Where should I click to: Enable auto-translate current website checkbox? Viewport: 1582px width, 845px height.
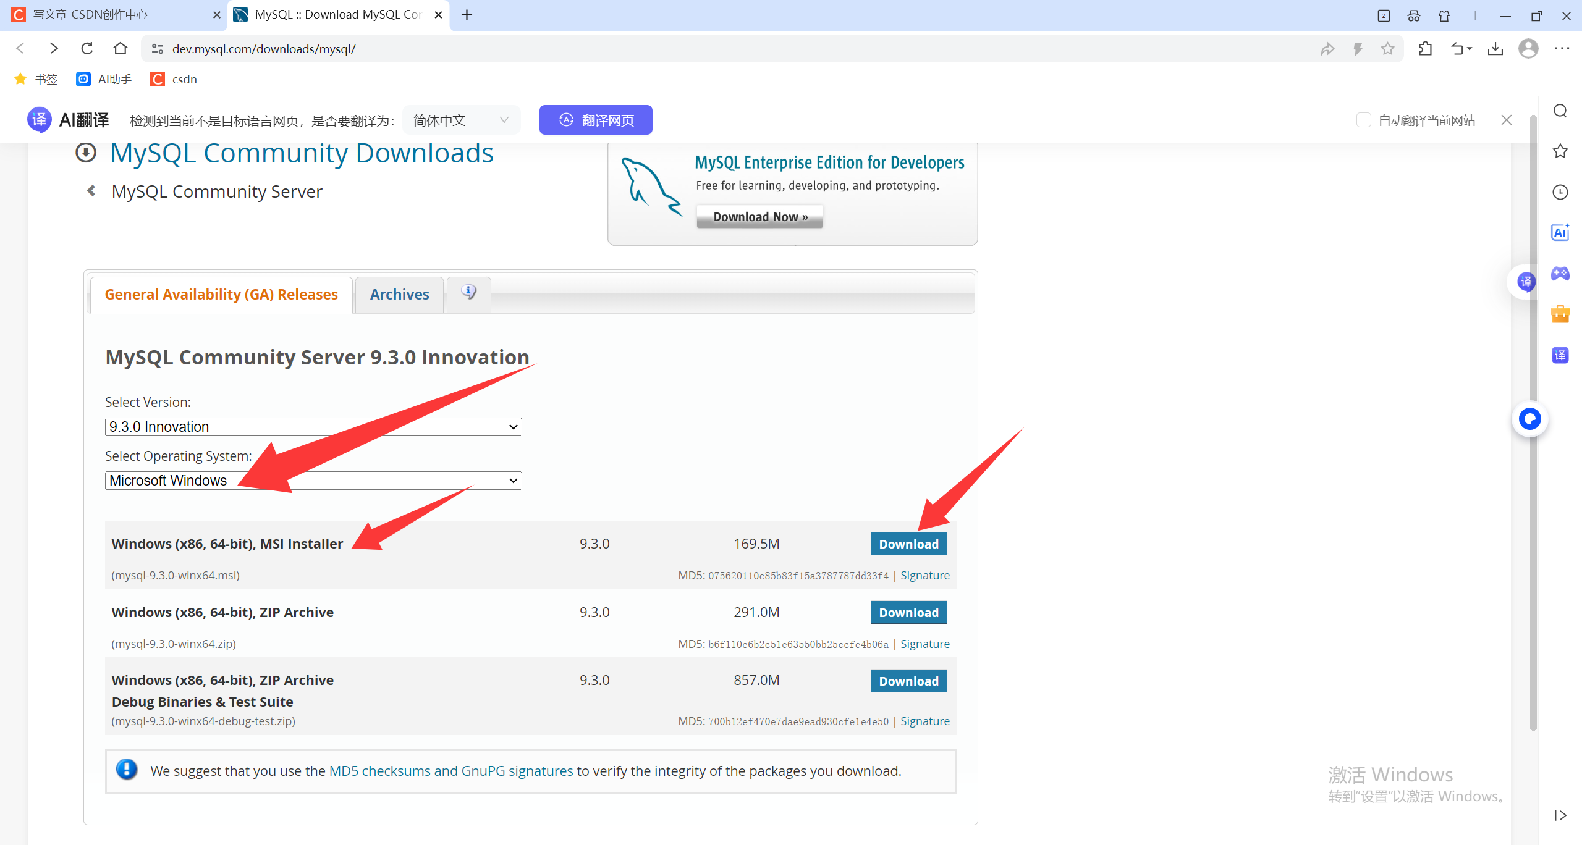(1363, 120)
